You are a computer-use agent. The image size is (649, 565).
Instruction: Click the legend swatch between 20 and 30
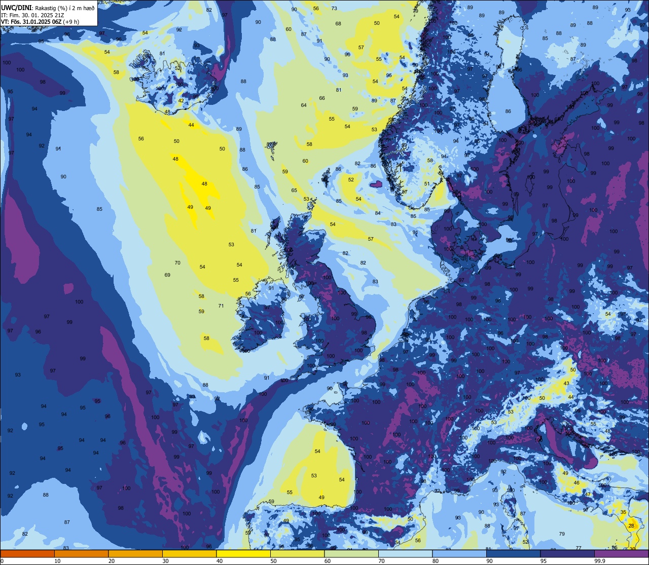(x=135, y=553)
